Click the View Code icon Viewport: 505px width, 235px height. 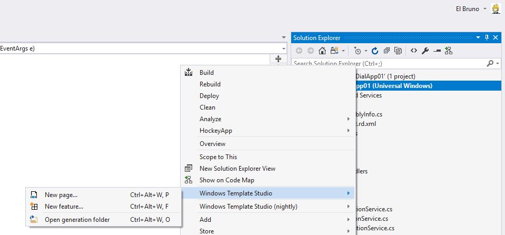(414, 51)
